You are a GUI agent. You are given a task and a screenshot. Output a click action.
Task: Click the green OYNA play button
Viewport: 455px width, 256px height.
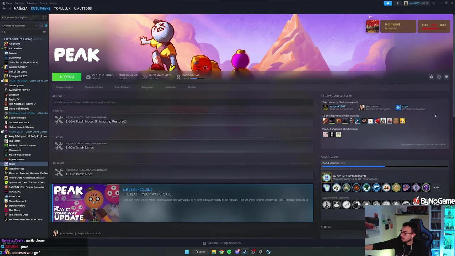pos(66,77)
